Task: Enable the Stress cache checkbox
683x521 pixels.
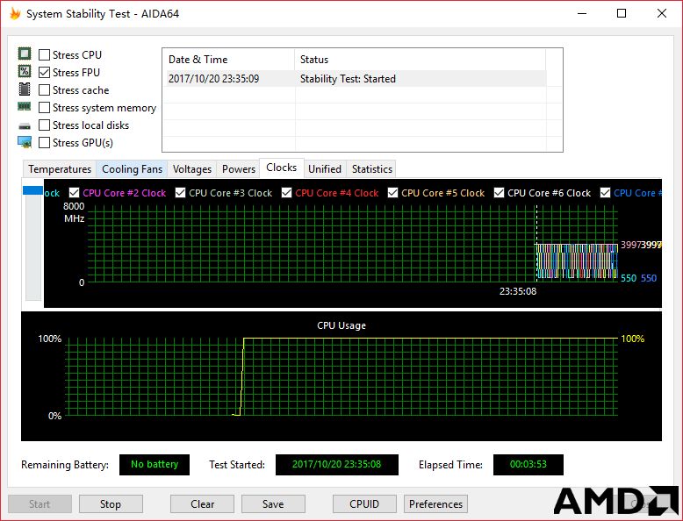Action: pos(44,90)
